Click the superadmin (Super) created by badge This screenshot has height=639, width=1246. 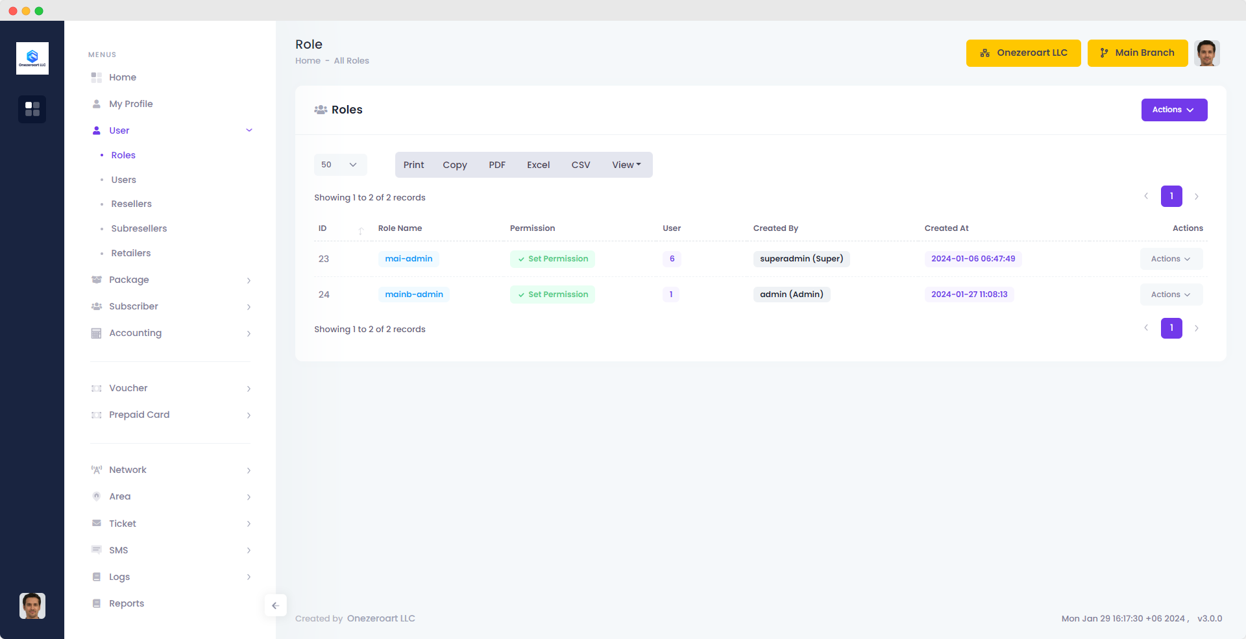pyautogui.click(x=801, y=259)
